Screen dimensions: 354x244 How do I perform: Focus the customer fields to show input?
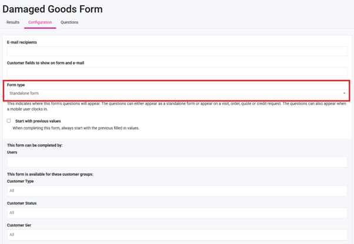(176, 72)
